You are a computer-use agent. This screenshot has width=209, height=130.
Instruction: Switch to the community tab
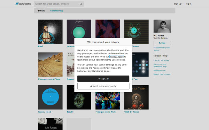[x=56, y=11]
